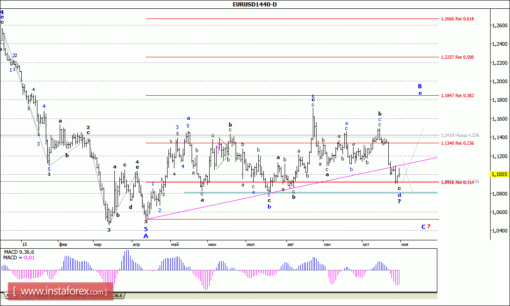Image resolution: width=510 pixels, height=306 pixels.
Task: Click the 1,2000 price axis tick
Action: (x=498, y=81)
